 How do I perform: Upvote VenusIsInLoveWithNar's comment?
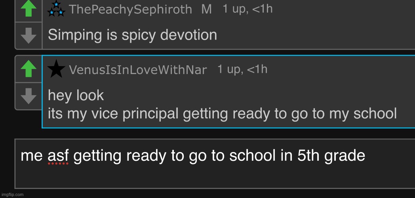[28, 69]
